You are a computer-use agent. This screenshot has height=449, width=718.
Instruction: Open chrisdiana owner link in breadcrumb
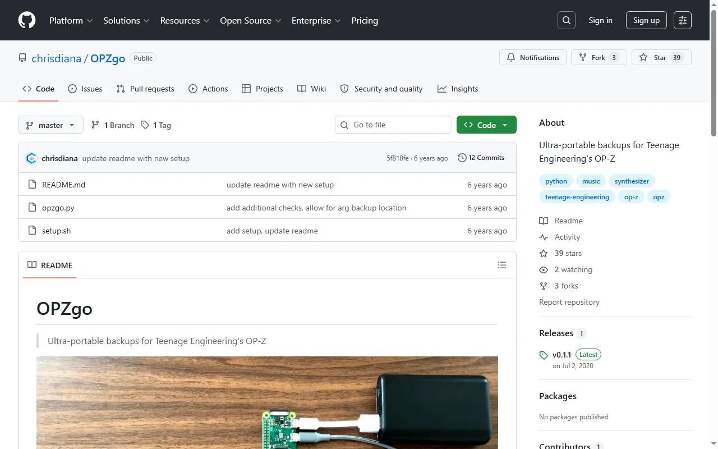point(56,58)
